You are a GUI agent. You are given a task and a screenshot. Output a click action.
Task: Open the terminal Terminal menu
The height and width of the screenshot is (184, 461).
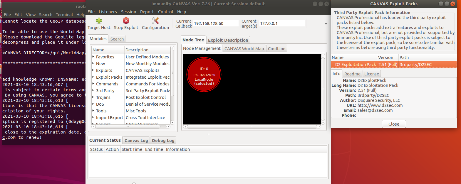click(64, 15)
